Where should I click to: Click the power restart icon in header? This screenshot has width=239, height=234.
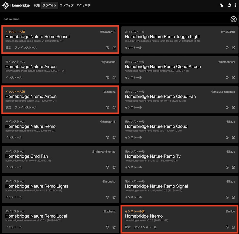(229, 5)
